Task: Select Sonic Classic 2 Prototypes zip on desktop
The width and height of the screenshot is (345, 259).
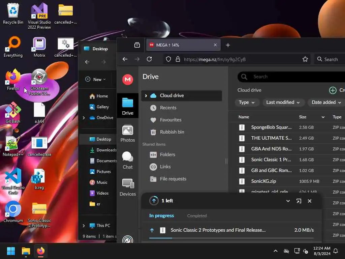Action: [39, 214]
